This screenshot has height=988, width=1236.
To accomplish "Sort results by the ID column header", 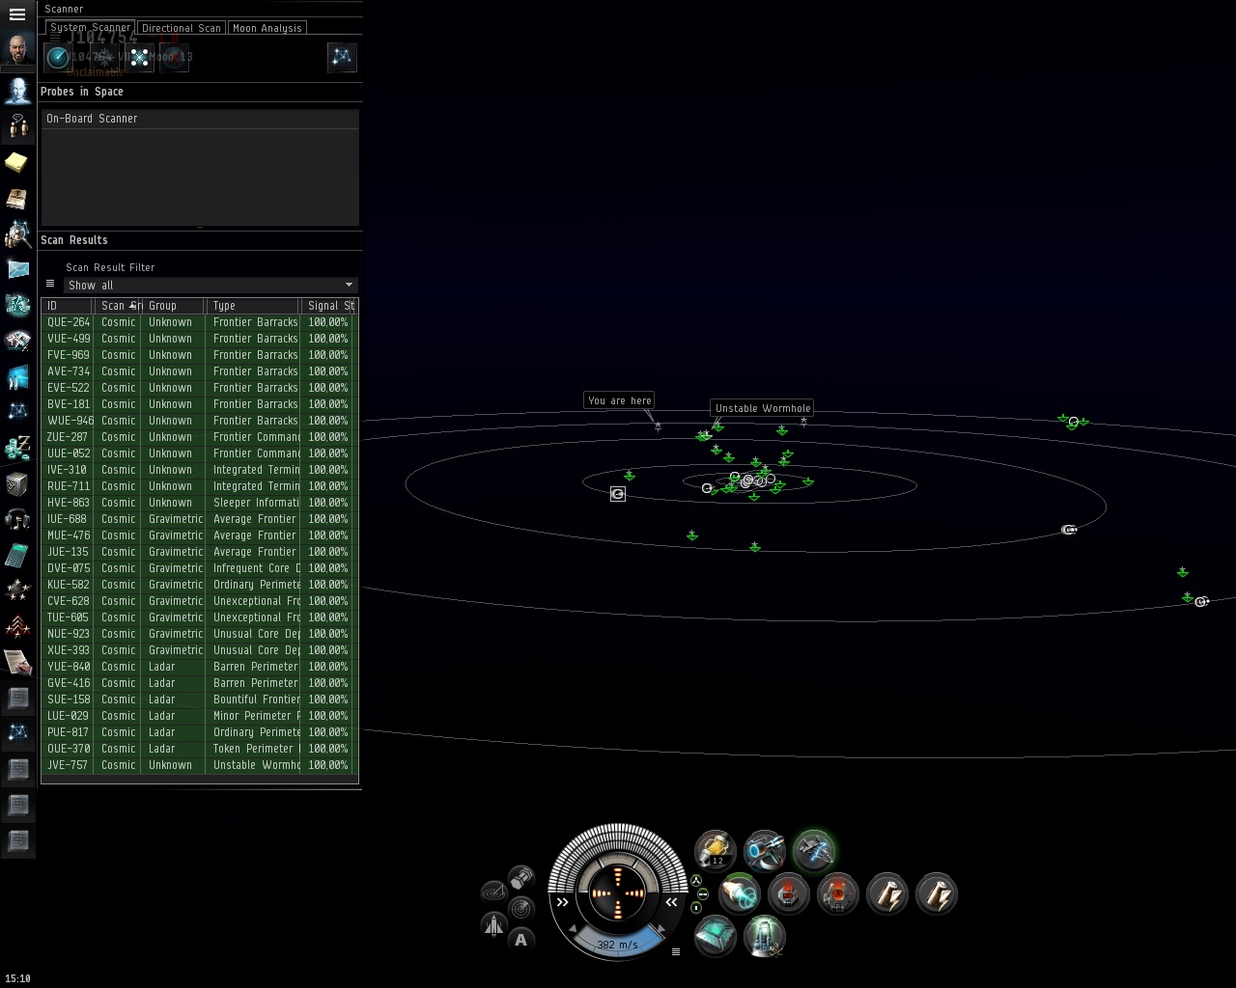I will [x=67, y=306].
